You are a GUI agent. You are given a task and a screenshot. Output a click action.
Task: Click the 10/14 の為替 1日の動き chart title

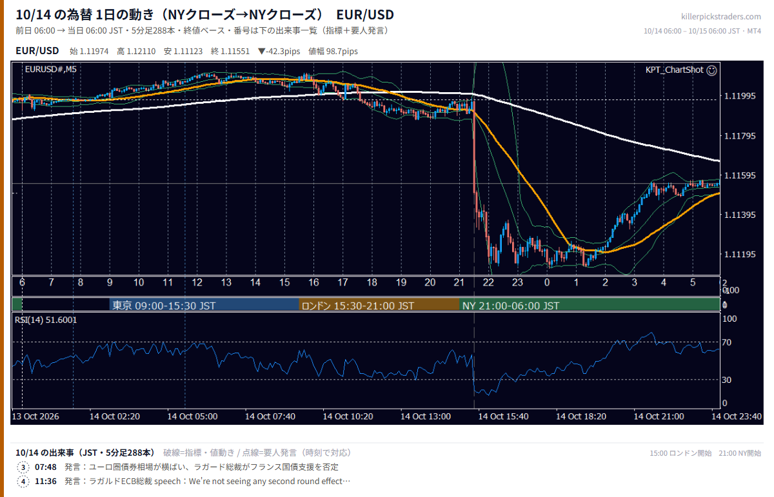204,15
